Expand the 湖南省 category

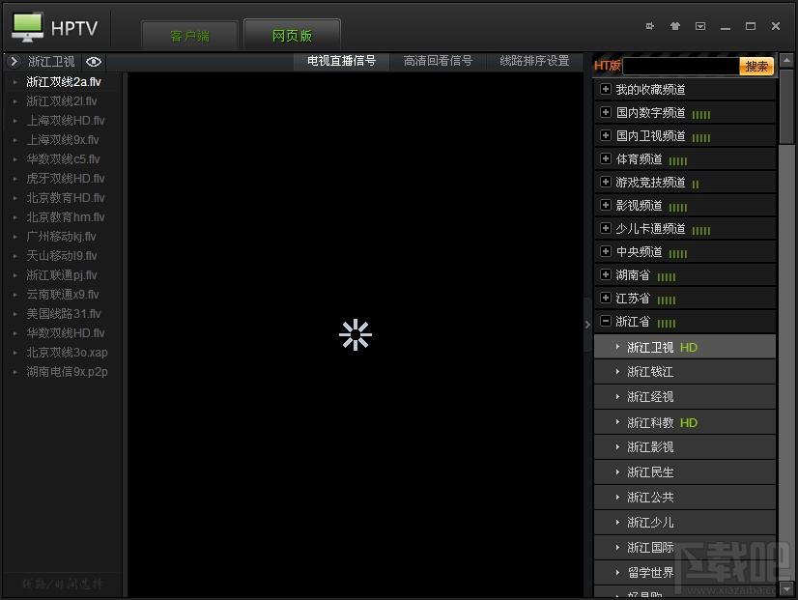pyautogui.click(x=605, y=274)
